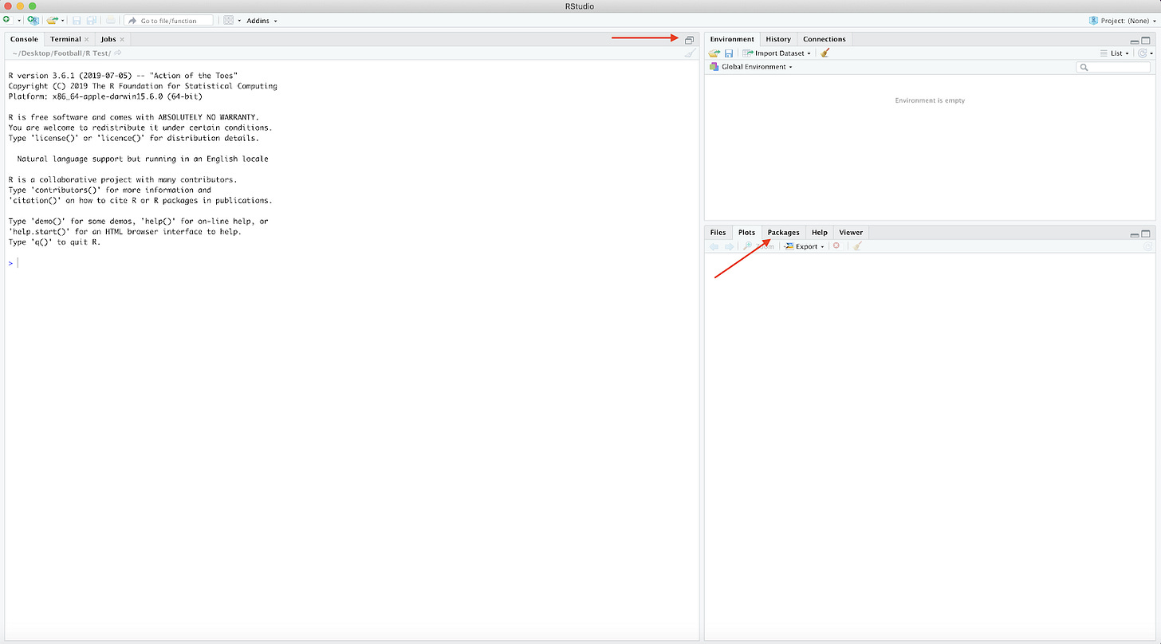The width and height of the screenshot is (1161, 644).
Task: Close the Jobs tab
Action: [x=122, y=38]
